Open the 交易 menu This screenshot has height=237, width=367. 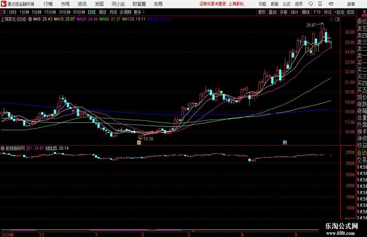click(x=158, y=4)
